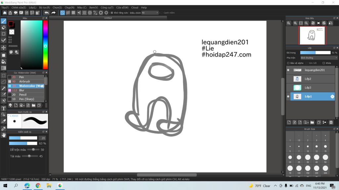Click zoom in icon in navigator
This screenshot has height=190, width=339.
(295, 23)
